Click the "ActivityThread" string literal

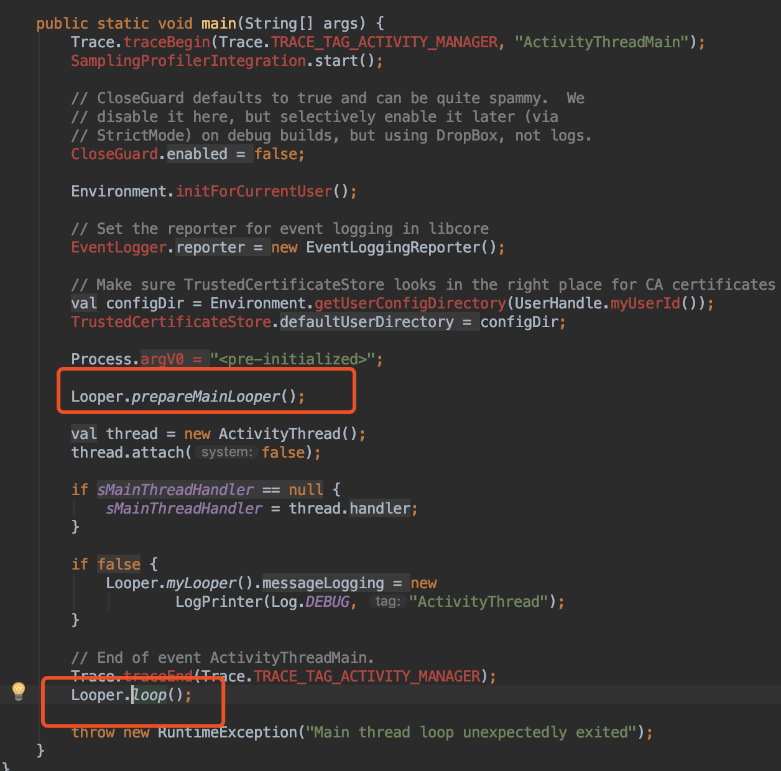479,602
